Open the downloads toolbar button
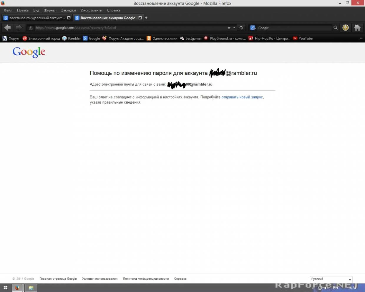 coord(346,28)
